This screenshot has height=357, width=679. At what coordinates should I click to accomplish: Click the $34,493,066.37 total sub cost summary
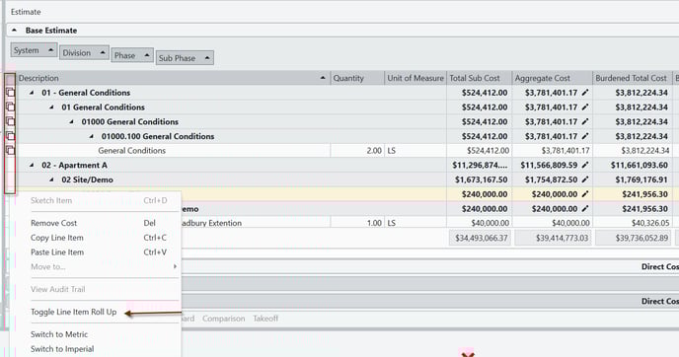[481, 238]
